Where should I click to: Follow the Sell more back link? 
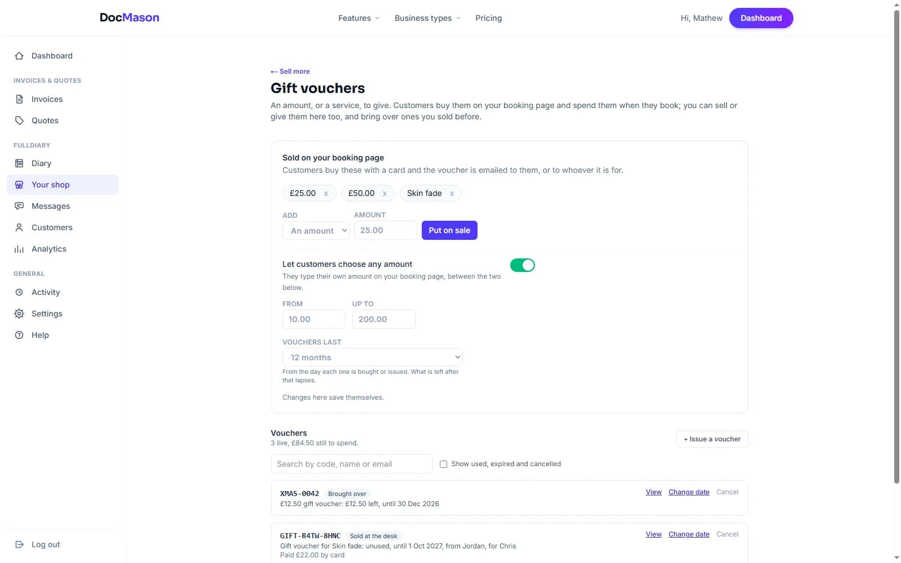click(x=290, y=72)
